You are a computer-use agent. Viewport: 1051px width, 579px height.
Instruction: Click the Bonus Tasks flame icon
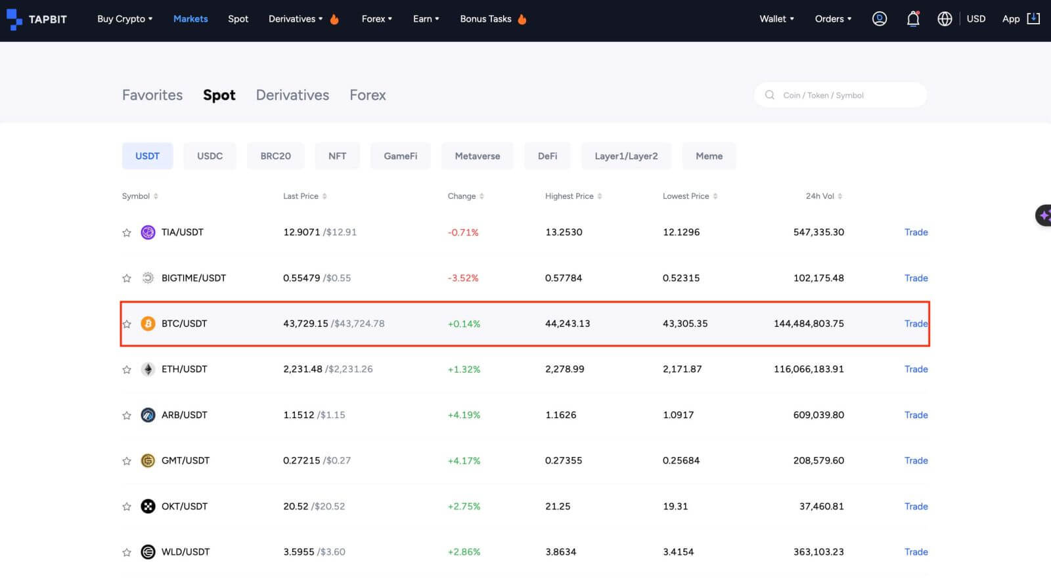[522, 19]
